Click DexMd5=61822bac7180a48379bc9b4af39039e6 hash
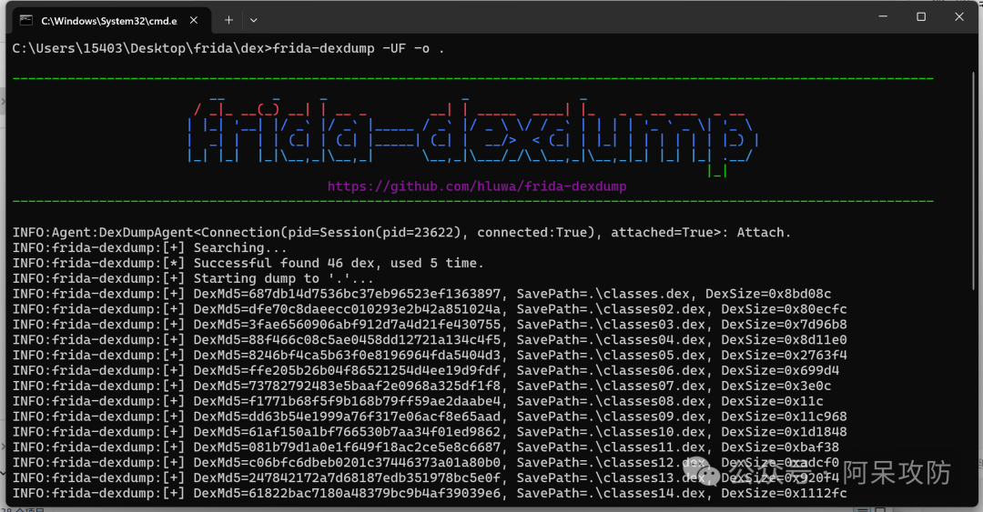983x512 pixels. point(347,493)
